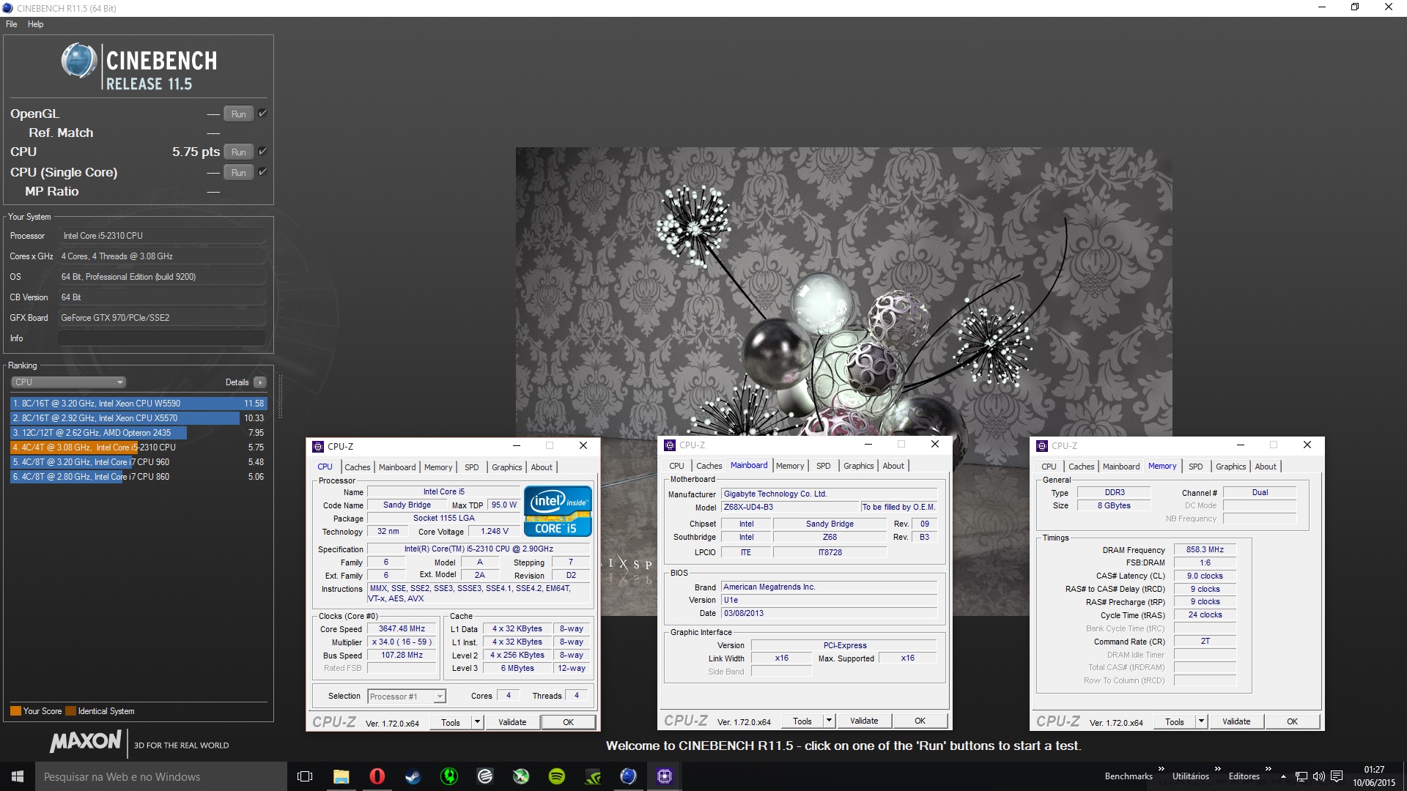Click the DRAM Frequency value 858.3 MHz
Screen dimensions: 1407x791
coord(1205,549)
